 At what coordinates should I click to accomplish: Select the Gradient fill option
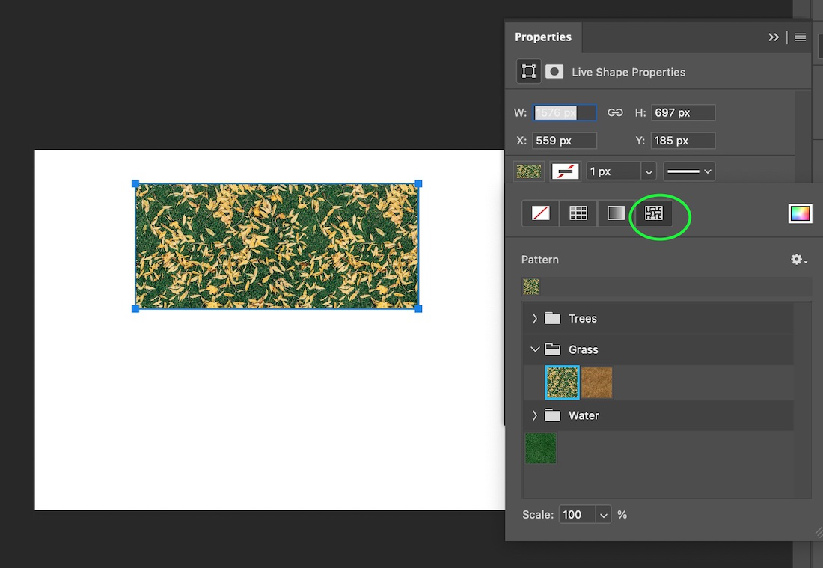coord(616,213)
